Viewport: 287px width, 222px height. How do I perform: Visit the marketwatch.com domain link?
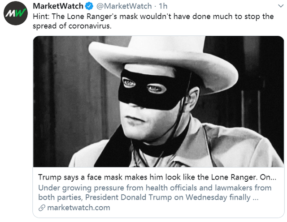pos(78,208)
